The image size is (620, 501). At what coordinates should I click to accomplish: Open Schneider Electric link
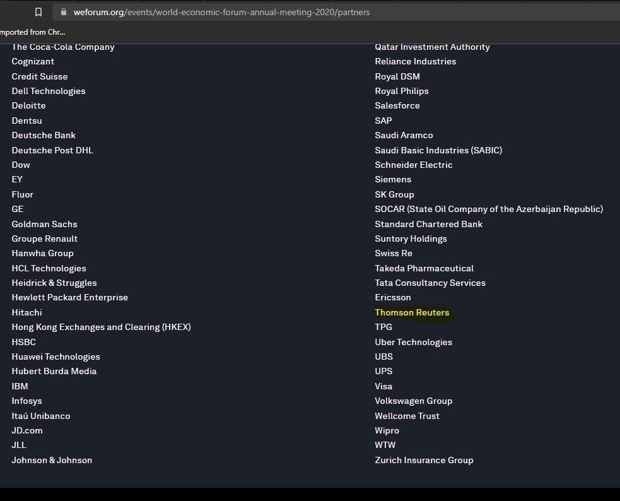tap(414, 165)
